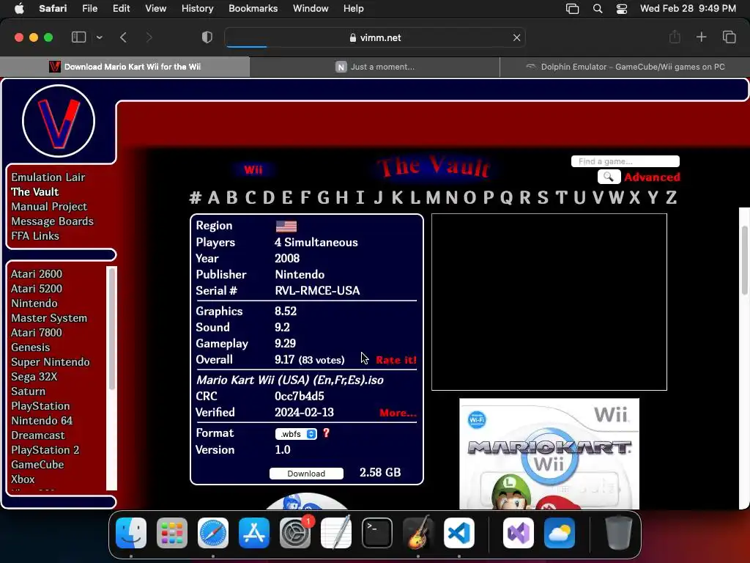Switch to the Just a moment tab
This screenshot has height=563, width=750.
374,67
